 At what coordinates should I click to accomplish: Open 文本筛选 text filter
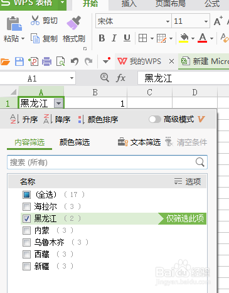coord(139,142)
